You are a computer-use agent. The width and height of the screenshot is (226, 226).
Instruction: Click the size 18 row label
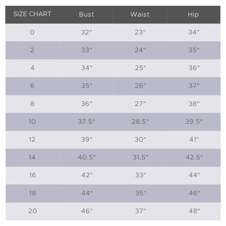tap(32, 193)
